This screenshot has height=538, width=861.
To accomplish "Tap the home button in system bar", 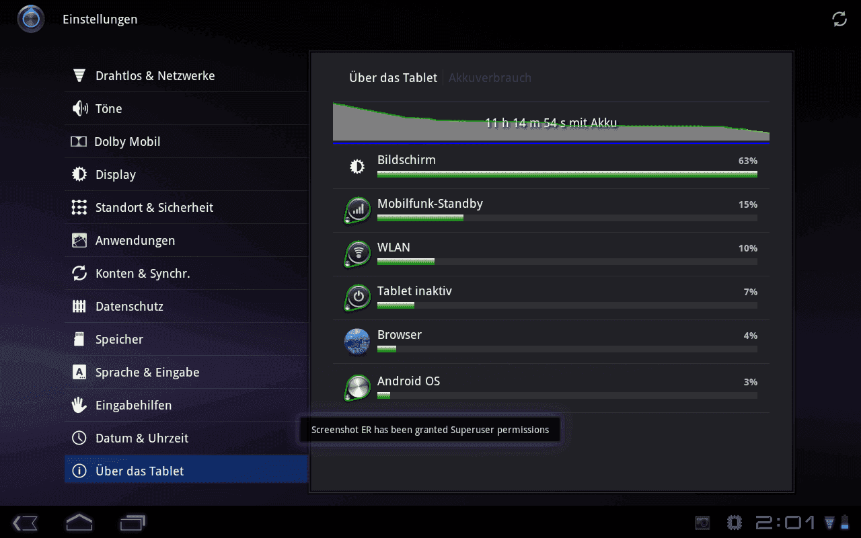I will pyautogui.click(x=79, y=523).
